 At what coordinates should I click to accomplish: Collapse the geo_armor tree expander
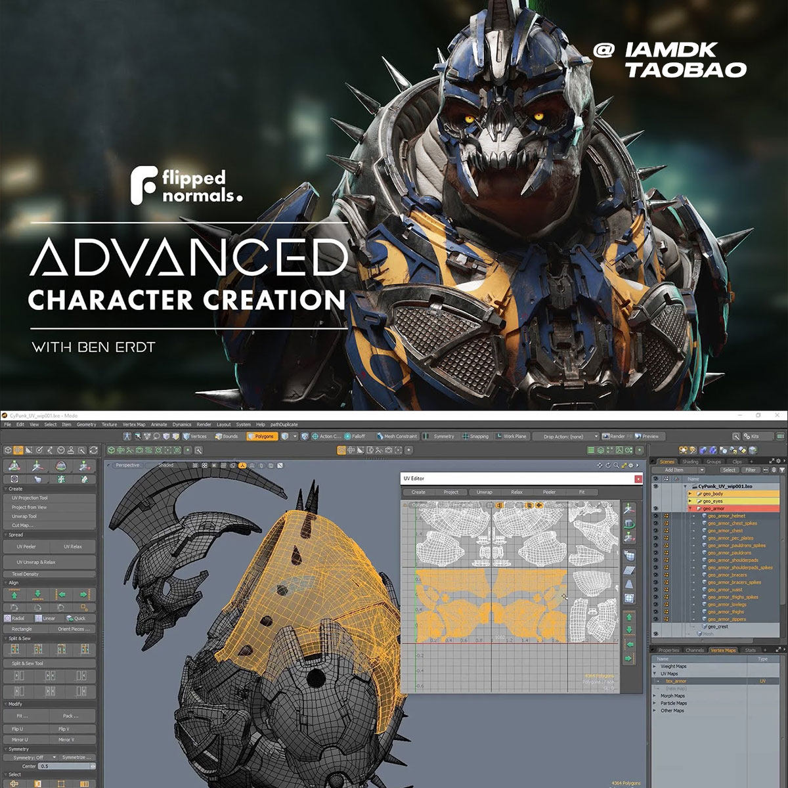coord(689,508)
